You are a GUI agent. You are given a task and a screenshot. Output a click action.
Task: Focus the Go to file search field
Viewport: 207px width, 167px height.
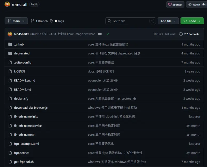pos(131,21)
